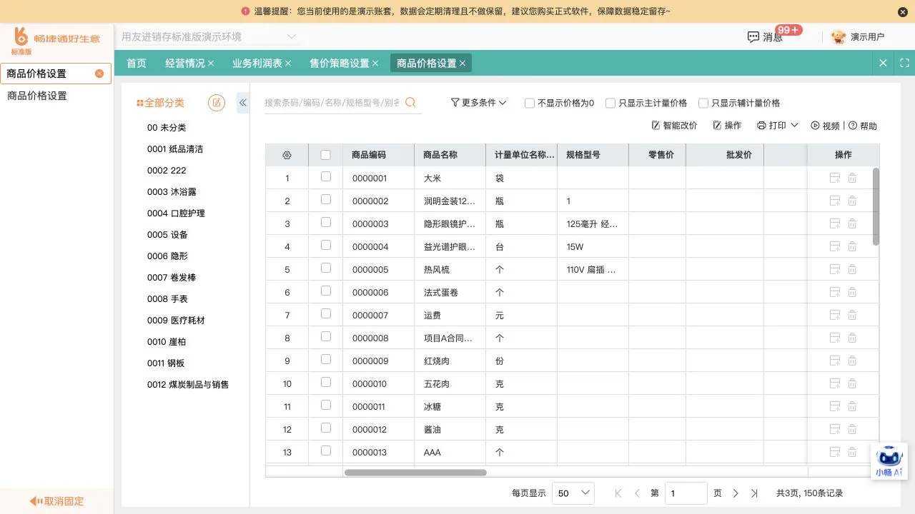The width and height of the screenshot is (915, 514).
Task: Switch to the 经营情况 tab
Action: [x=189, y=63]
